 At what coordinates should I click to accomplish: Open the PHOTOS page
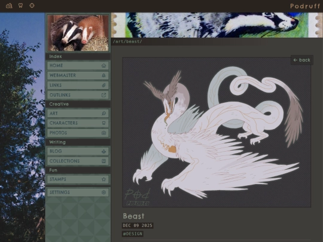[x=78, y=133]
